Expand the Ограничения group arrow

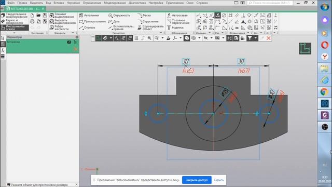248,33
